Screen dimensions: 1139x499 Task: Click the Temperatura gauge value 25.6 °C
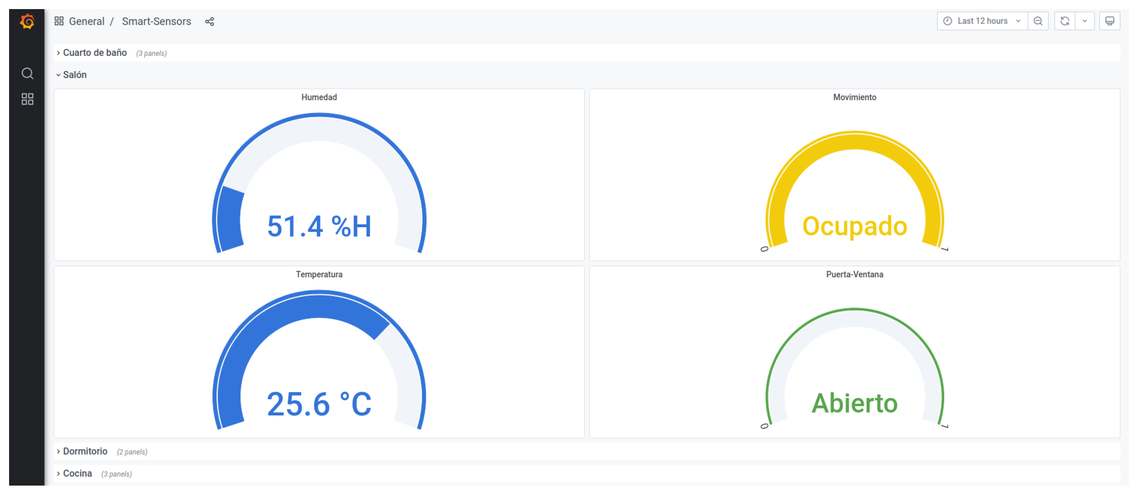coord(319,404)
